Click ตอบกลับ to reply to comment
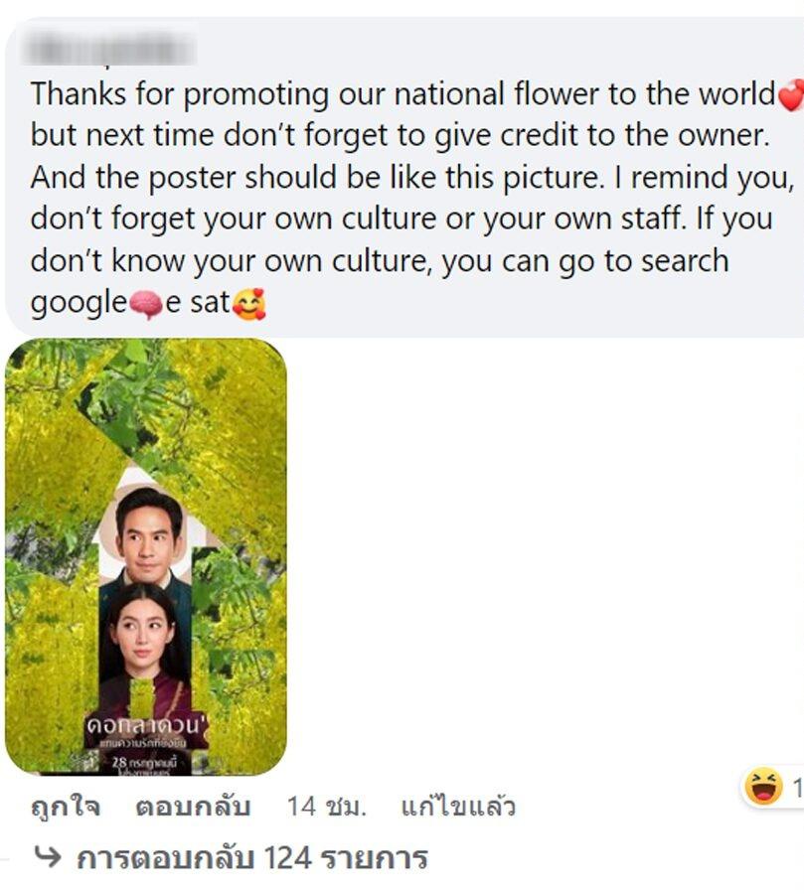This screenshot has height=894, width=804. point(192,807)
